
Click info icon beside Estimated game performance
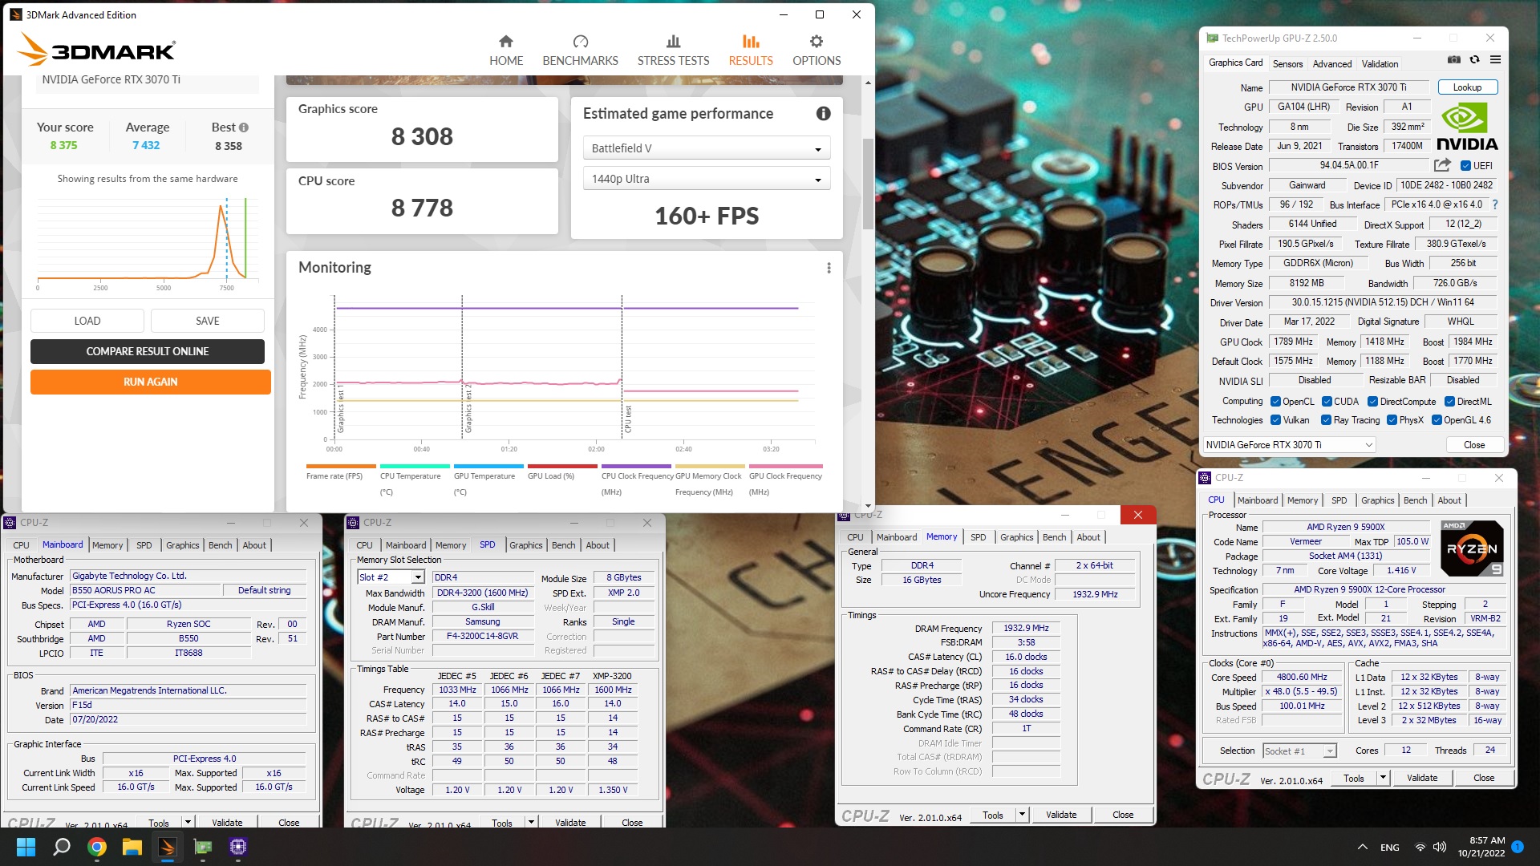point(823,113)
